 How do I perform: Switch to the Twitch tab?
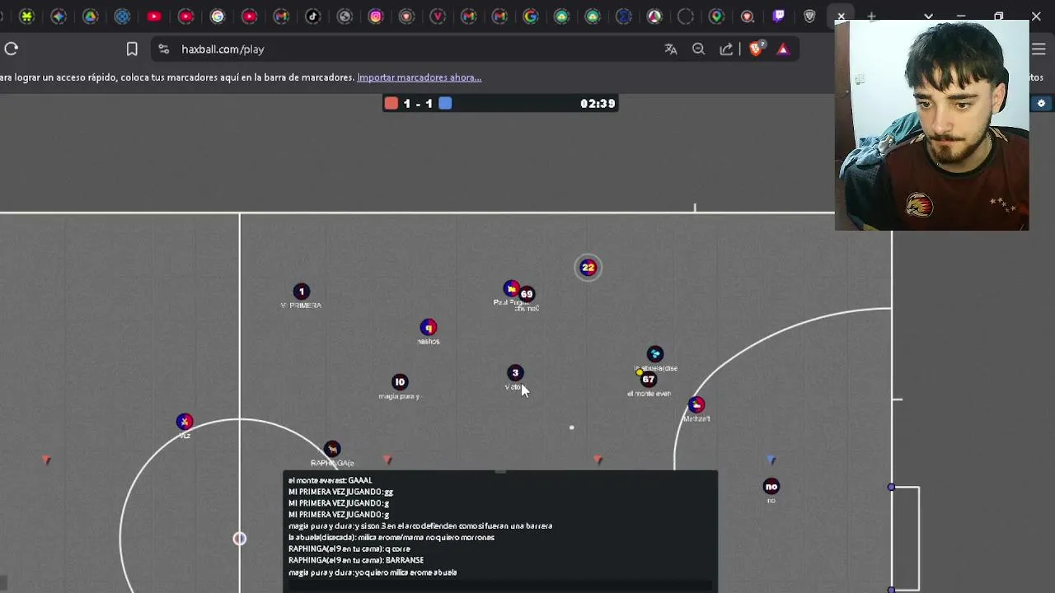tap(779, 16)
